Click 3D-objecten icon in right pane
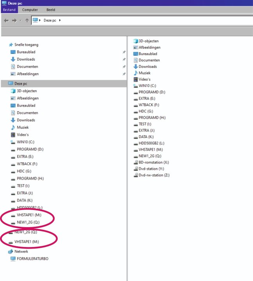 (x=135, y=41)
